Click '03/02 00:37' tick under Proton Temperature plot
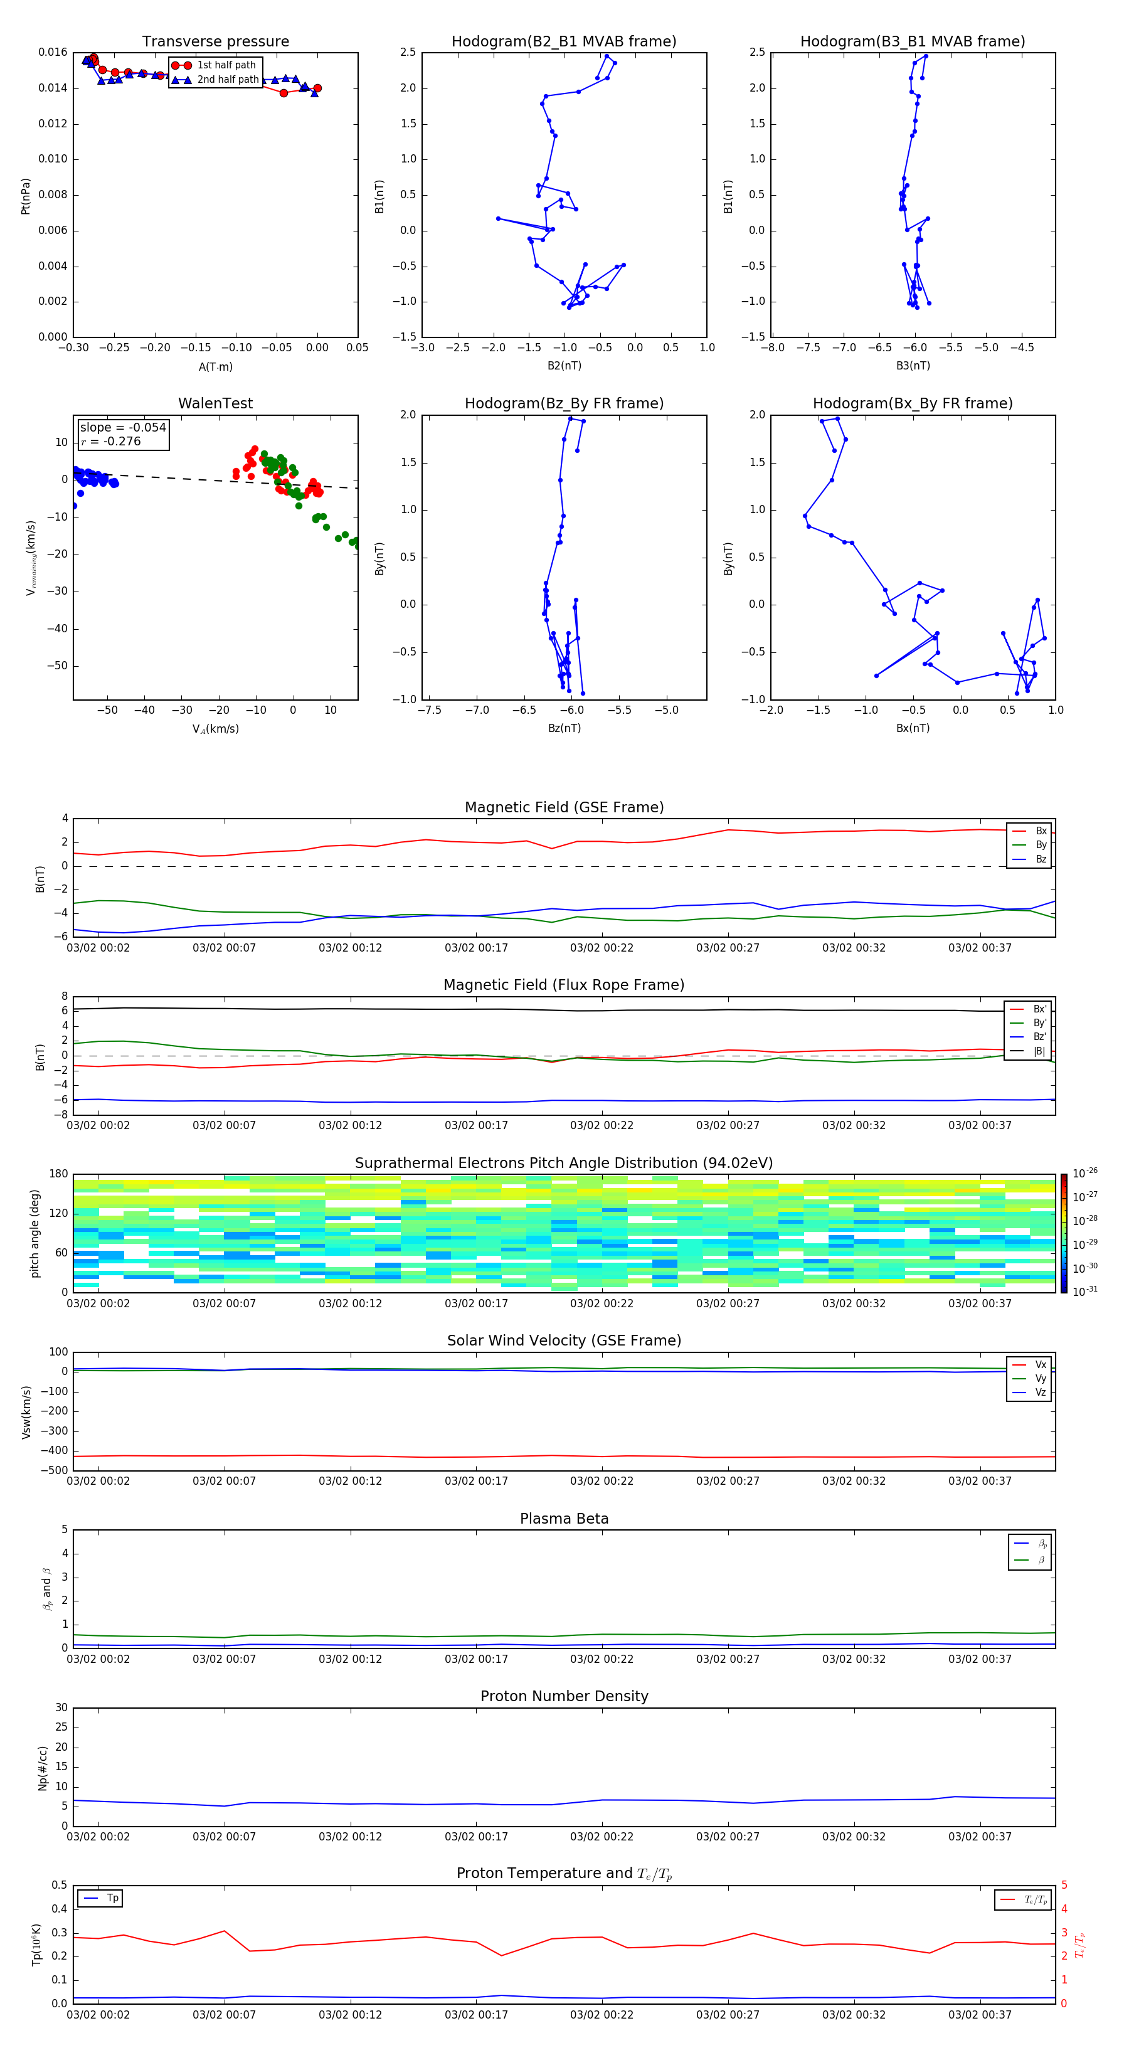The image size is (1129, 2070). coord(980,2015)
